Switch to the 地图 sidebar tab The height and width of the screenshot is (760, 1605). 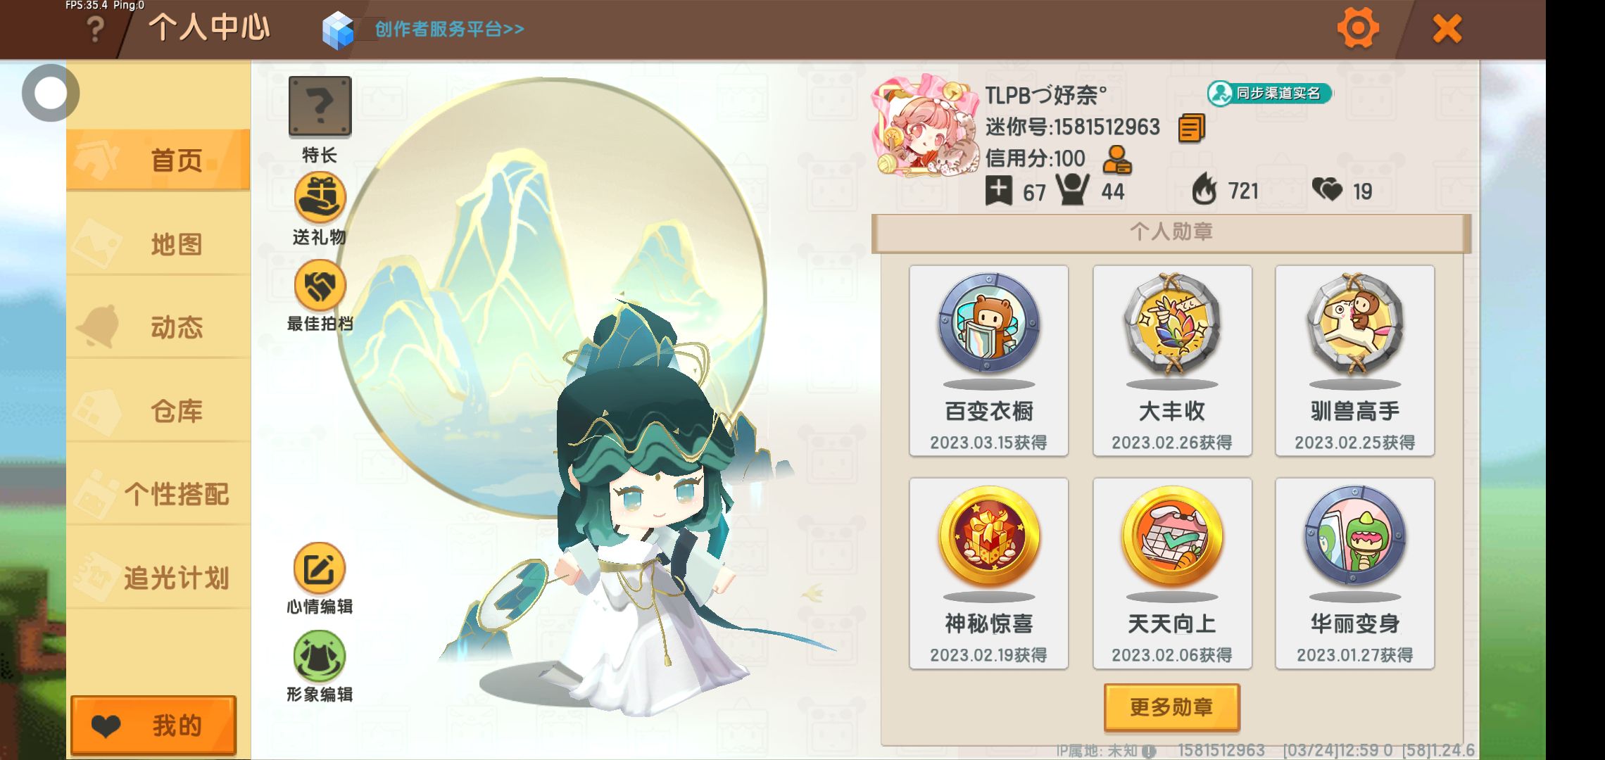[x=158, y=244]
